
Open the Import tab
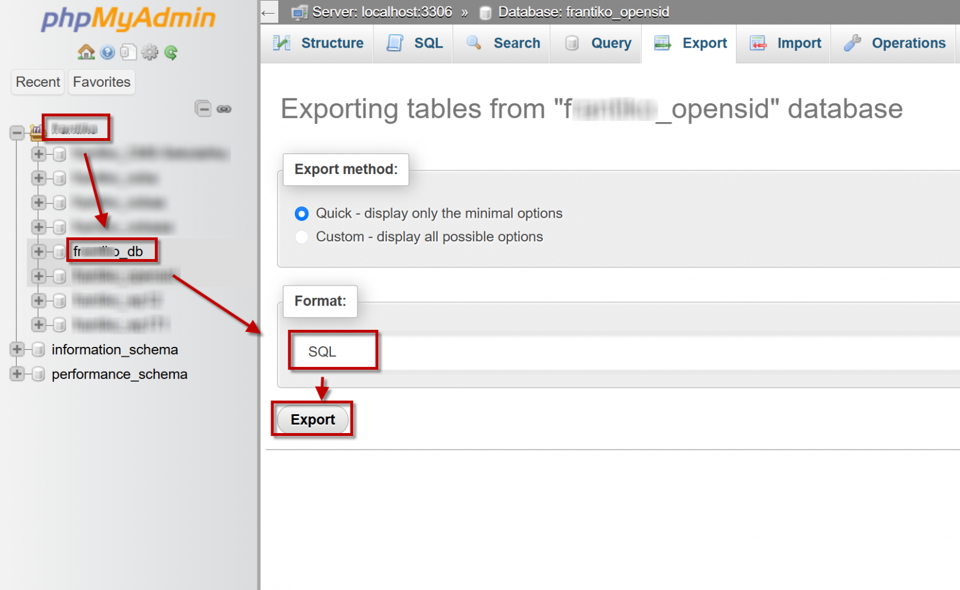785,43
